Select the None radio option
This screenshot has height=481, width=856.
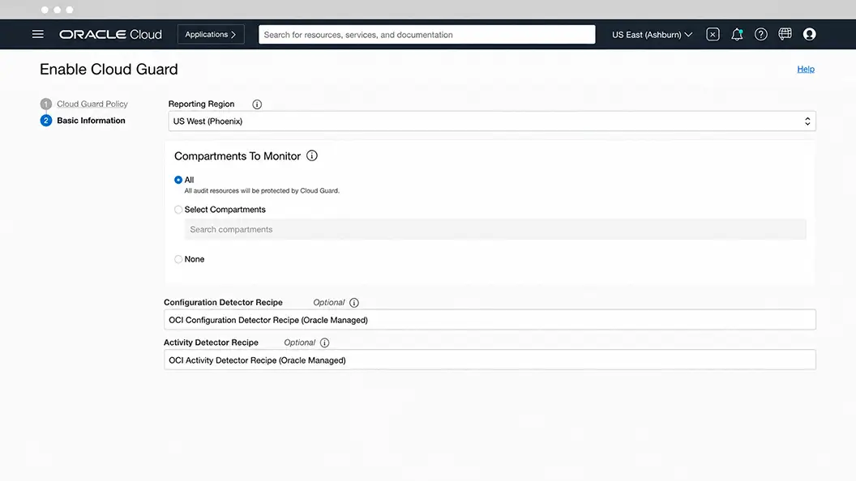coord(178,259)
